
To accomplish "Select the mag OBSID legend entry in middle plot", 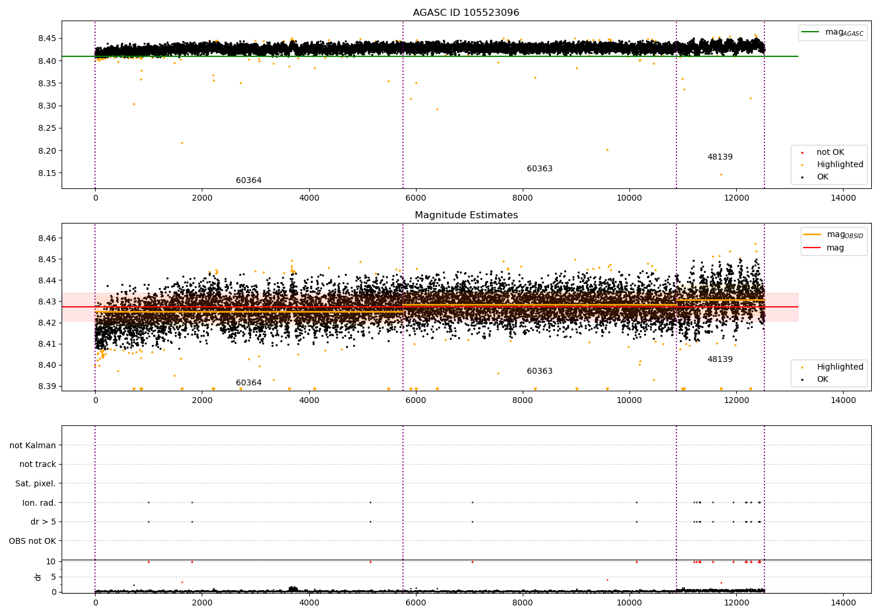I will (834, 235).
